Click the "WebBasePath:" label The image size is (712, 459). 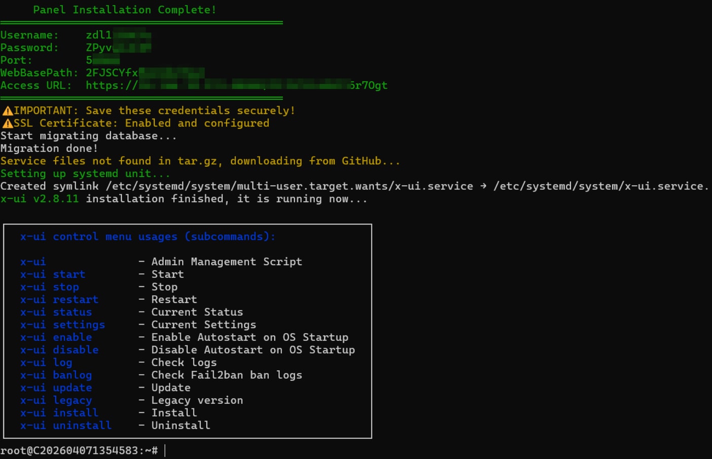pyautogui.click(x=40, y=73)
